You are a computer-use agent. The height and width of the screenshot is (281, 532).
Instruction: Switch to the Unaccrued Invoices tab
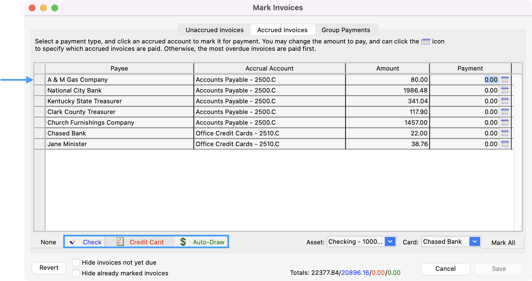pos(214,30)
